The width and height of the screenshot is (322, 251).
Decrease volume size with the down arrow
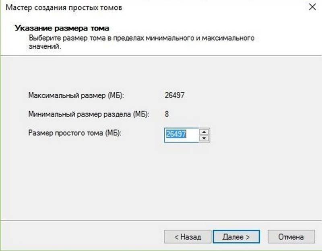[204, 138]
